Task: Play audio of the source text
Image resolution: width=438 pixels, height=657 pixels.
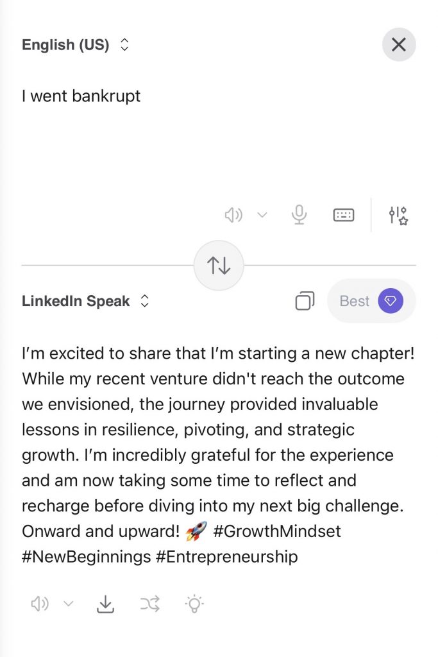Action: tap(235, 215)
